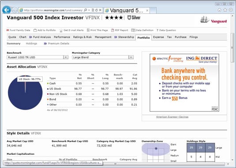
Task: Click the Large Blend combo box
Action: click(x=103, y=57)
